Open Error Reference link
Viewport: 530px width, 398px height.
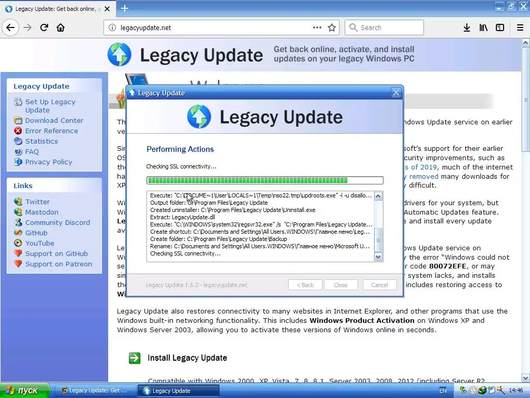(51, 131)
